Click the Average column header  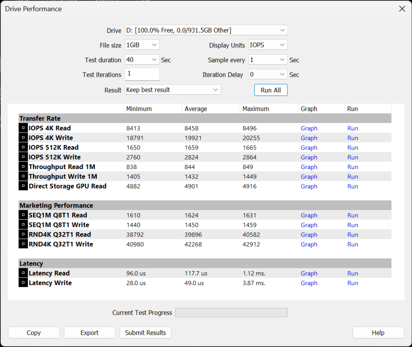click(x=211, y=108)
